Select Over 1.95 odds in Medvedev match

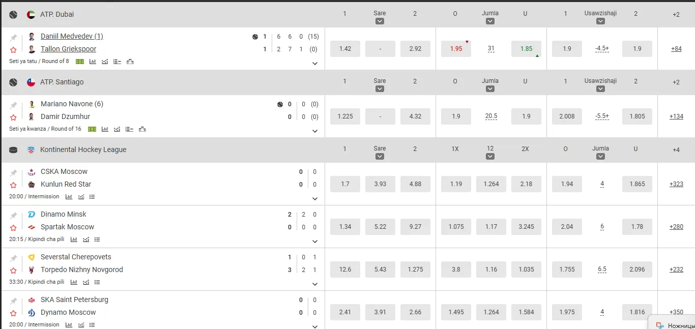pos(456,49)
